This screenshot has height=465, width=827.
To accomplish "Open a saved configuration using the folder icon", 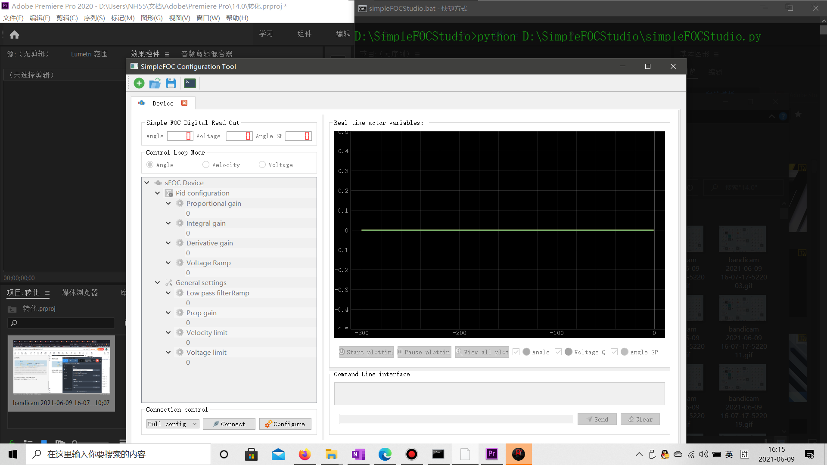I will [x=155, y=83].
